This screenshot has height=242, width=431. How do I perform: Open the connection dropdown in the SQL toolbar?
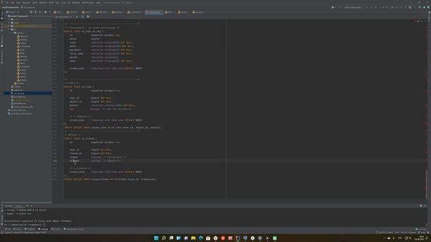pyautogui.click(x=63, y=17)
